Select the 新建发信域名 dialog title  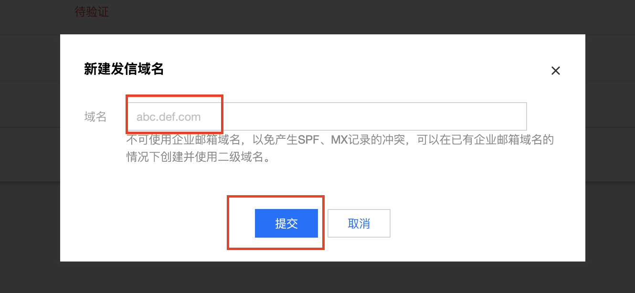click(x=124, y=70)
